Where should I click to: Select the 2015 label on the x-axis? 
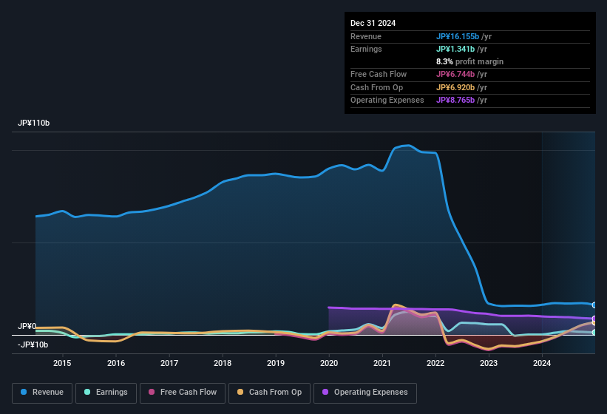tap(62, 363)
